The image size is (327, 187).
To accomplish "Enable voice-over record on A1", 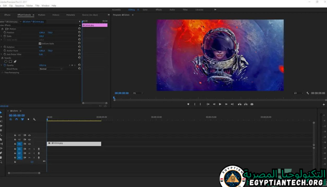I will pos(39,149).
